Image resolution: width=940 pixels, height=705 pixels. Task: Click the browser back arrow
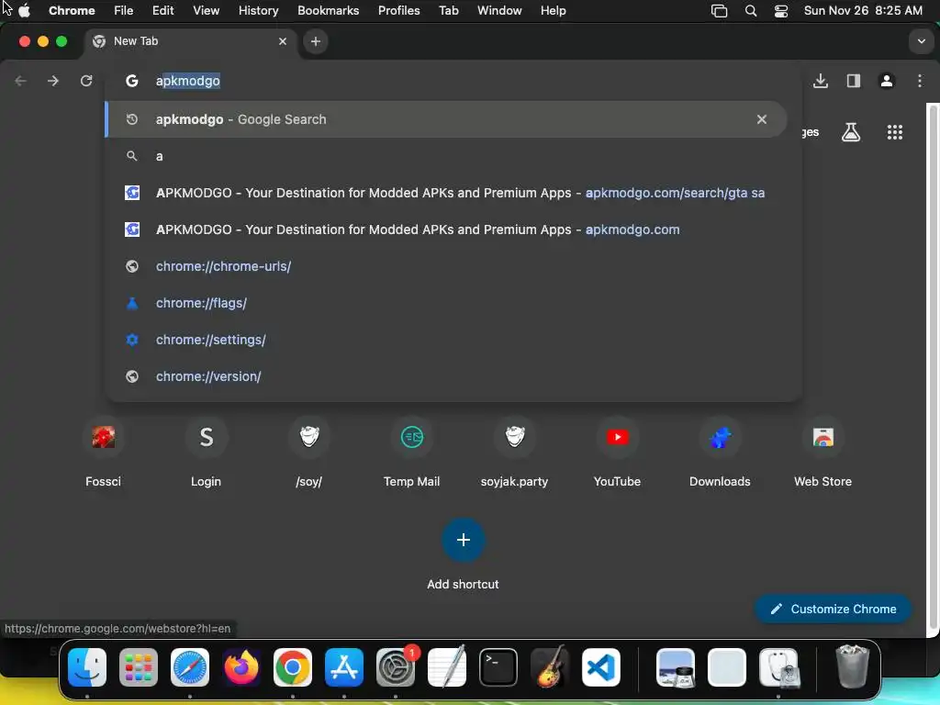point(20,81)
